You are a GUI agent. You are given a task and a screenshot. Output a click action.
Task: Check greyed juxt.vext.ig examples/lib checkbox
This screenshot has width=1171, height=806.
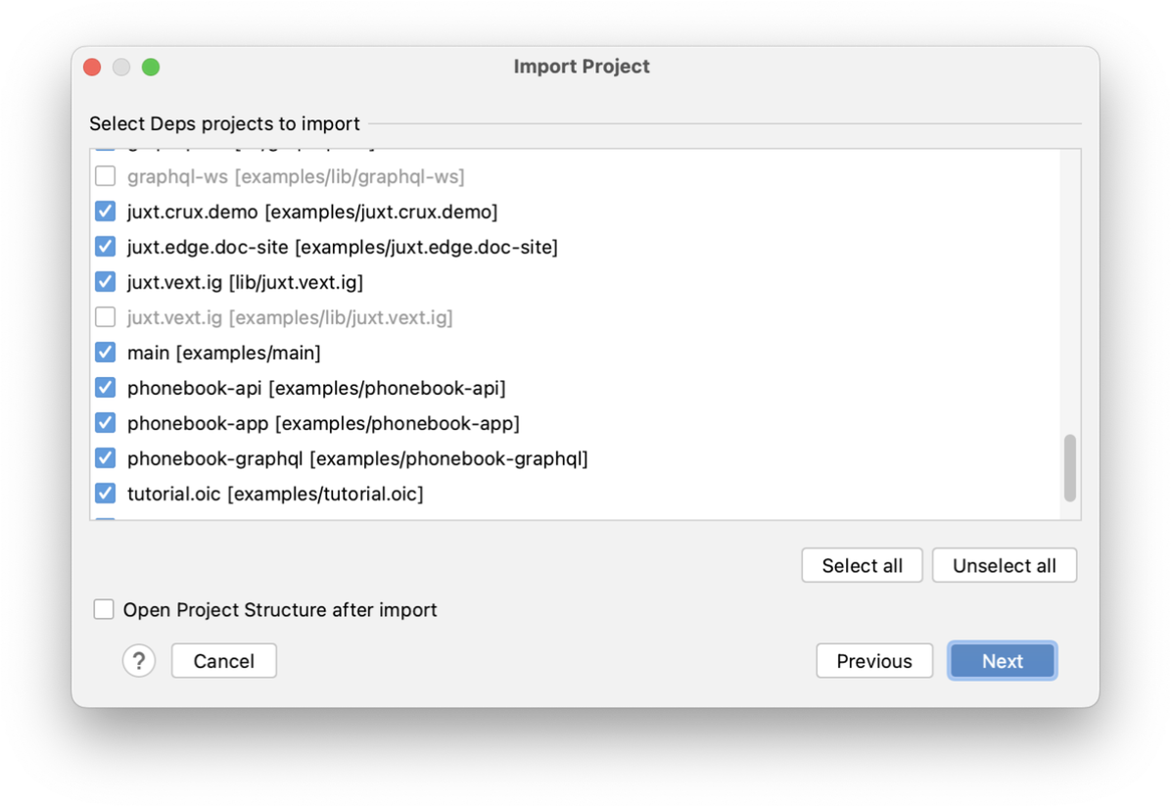coord(106,316)
